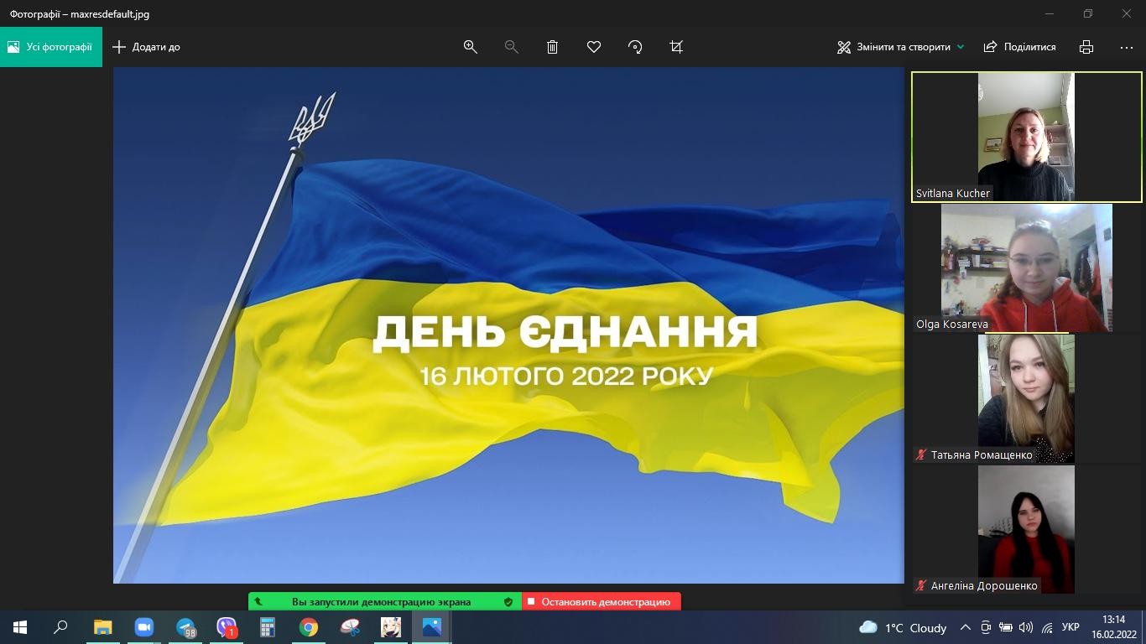Open the anime character app in taskbar
This screenshot has width=1146, height=644.
[391, 627]
